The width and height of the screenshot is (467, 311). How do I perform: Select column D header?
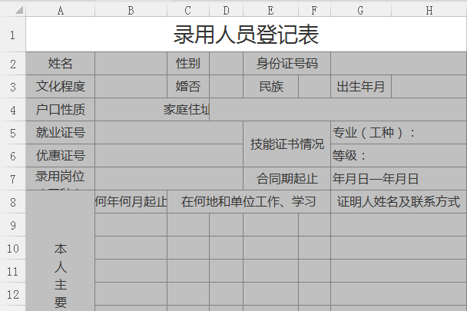tap(226, 9)
